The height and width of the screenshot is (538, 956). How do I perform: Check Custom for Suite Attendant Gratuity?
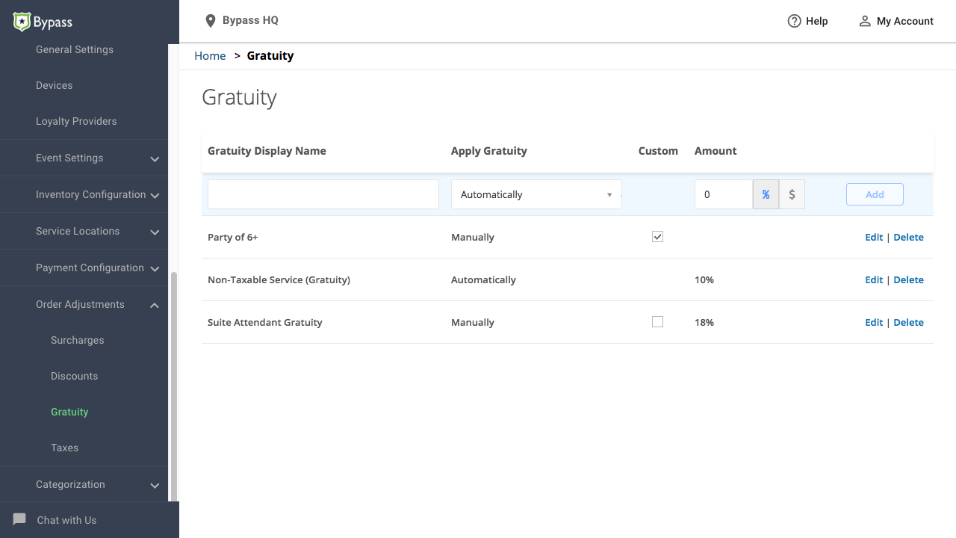pyautogui.click(x=657, y=322)
